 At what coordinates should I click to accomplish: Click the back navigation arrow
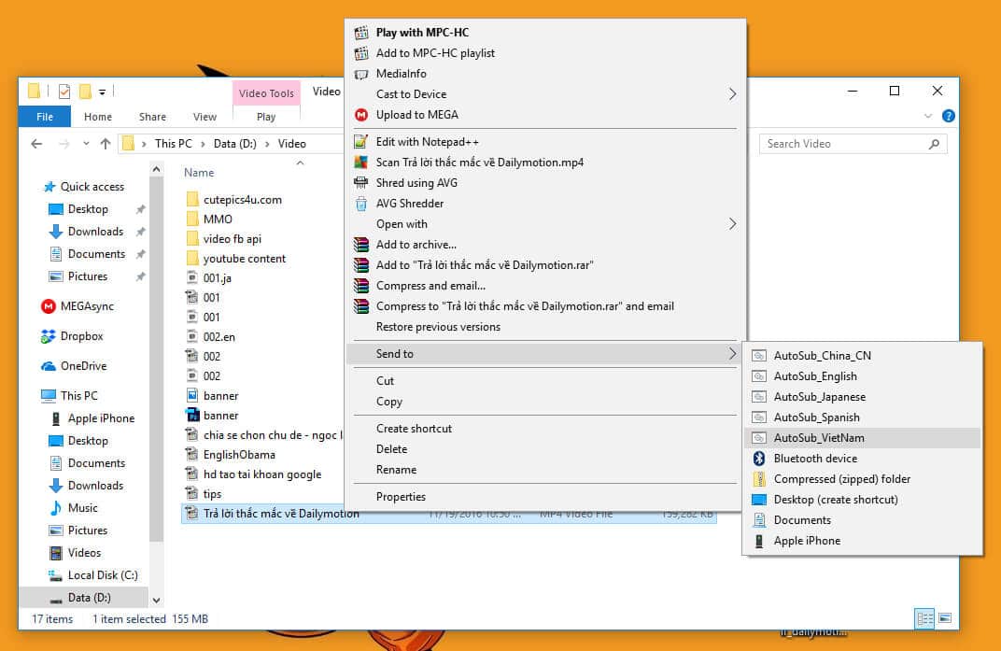coord(35,143)
